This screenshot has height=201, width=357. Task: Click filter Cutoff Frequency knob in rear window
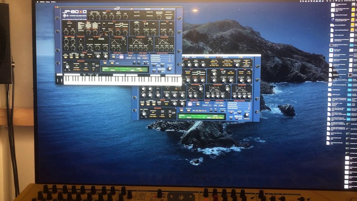(x=214, y=74)
